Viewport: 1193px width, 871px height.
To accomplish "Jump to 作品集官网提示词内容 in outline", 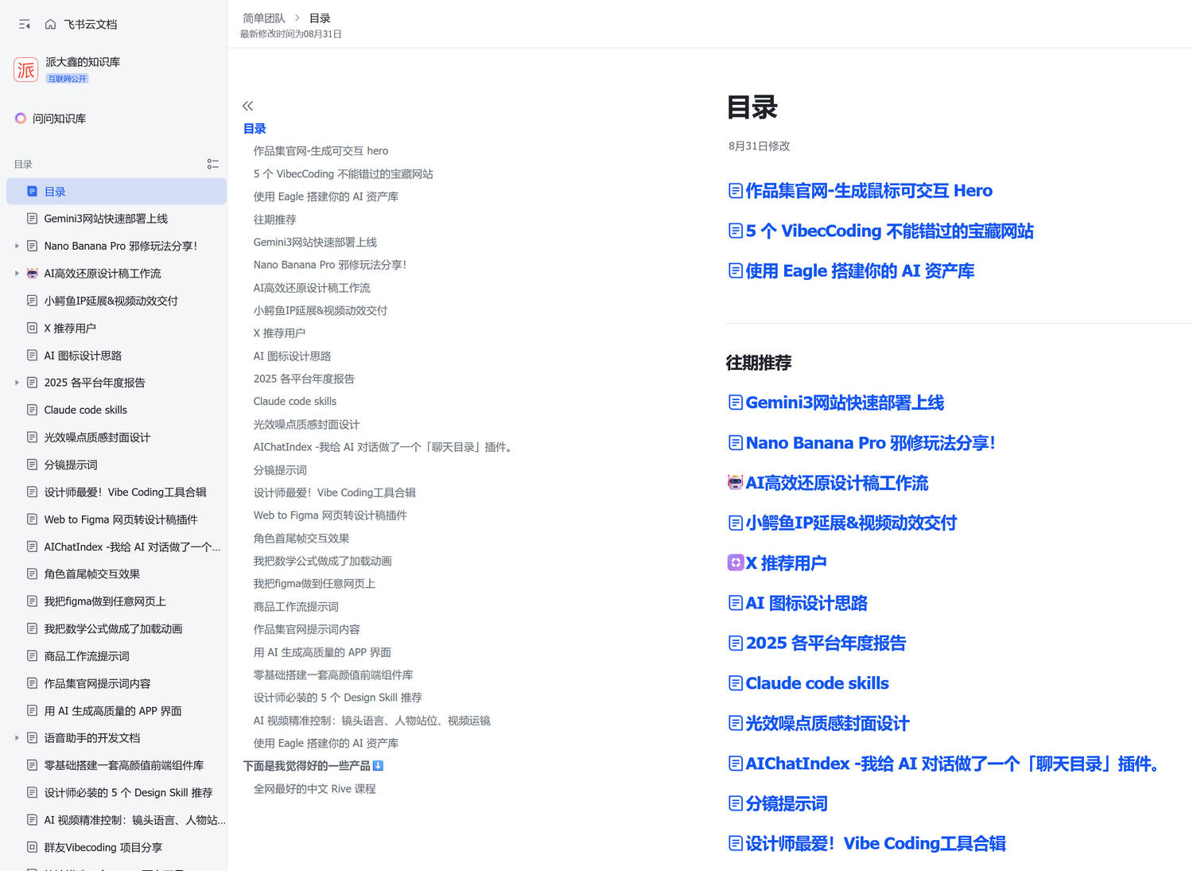I will click(x=306, y=629).
